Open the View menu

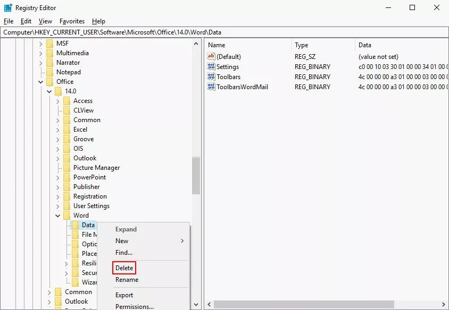45,21
